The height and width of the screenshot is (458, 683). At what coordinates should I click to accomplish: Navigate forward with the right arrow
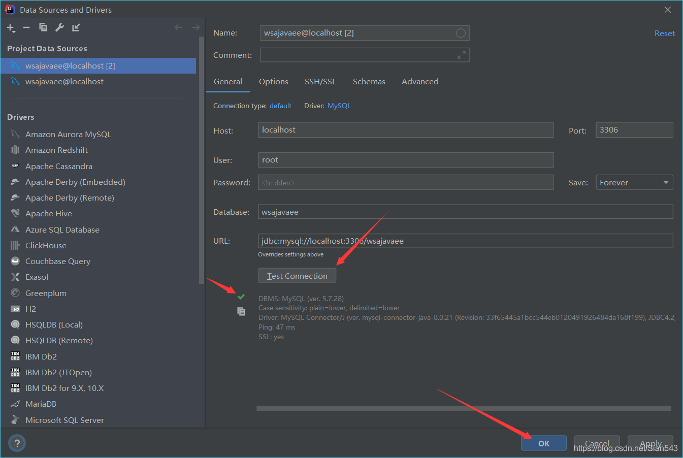click(196, 27)
